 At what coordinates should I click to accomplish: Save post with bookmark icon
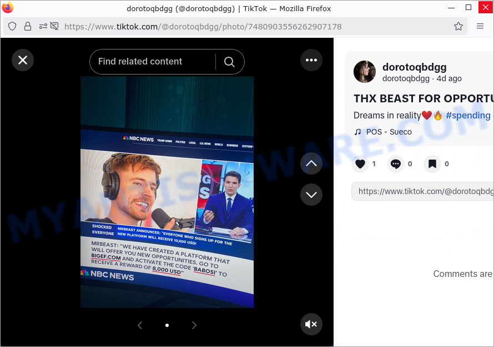click(432, 163)
